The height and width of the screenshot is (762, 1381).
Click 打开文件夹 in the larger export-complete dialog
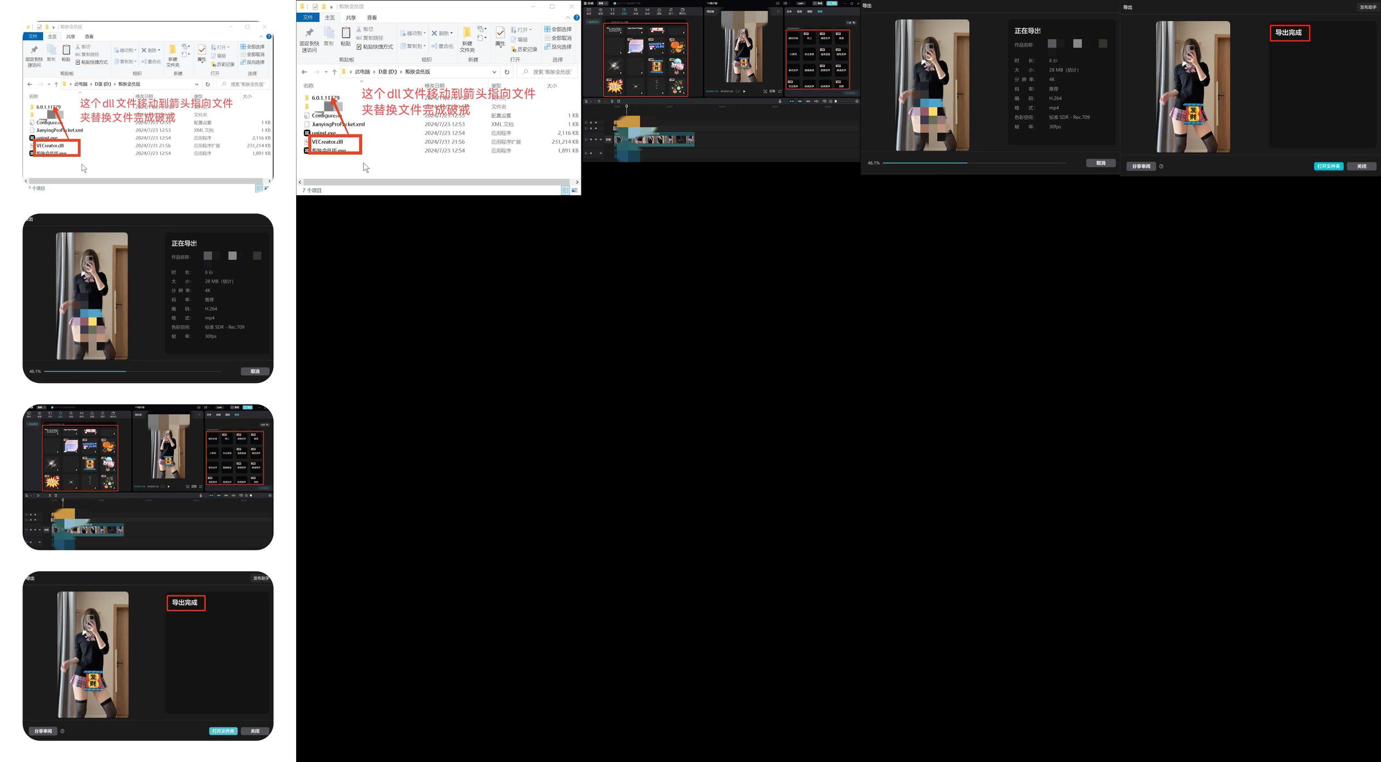tap(1328, 166)
